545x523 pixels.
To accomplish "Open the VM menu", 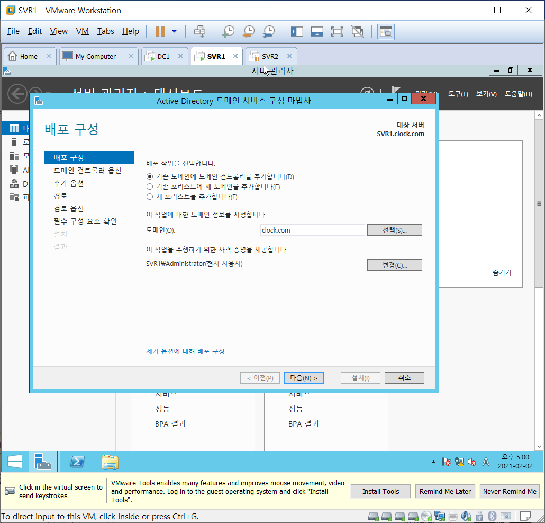I will [x=83, y=31].
